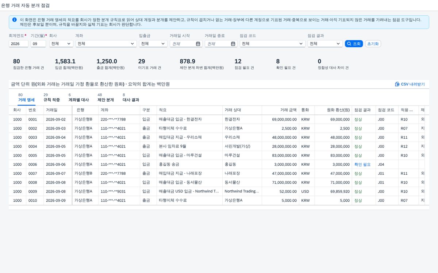The height and width of the screenshot is (273, 438).
Task: Click the 매입대금 지급 - 나래포장 cell
Action: (189, 174)
